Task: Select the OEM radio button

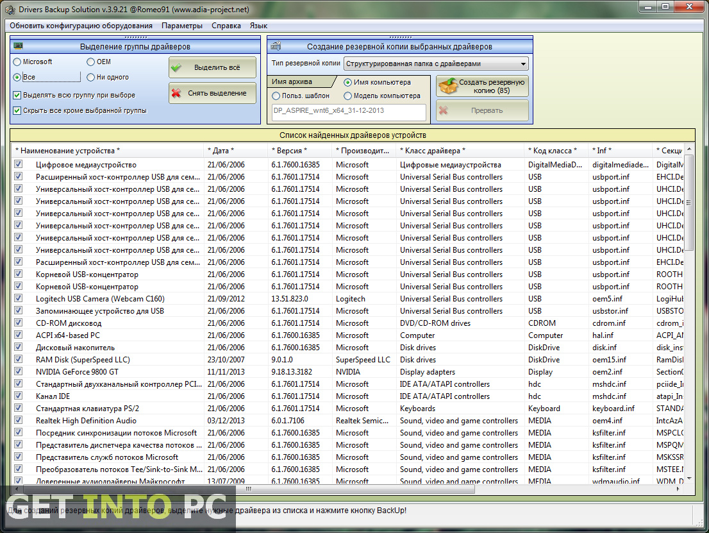Action: pyautogui.click(x=90, y=62)
